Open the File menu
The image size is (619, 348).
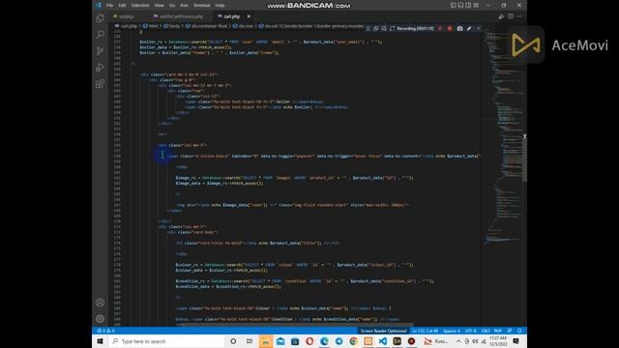(109, 5)
